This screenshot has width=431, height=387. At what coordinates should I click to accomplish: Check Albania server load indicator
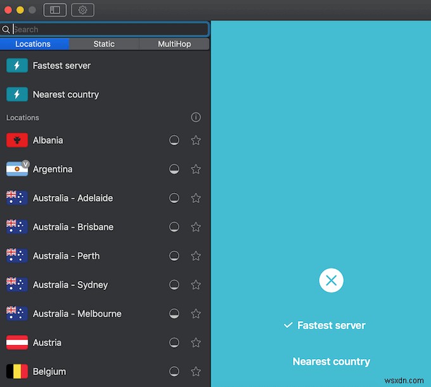click(x=174, y=140)
